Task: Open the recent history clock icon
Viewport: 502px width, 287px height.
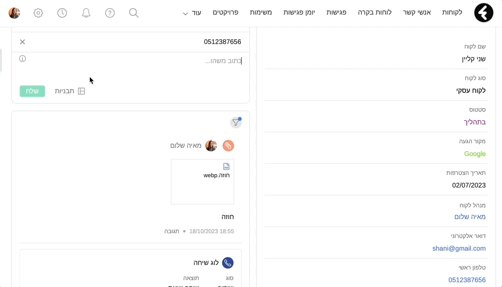Action: tap(62, 13)
